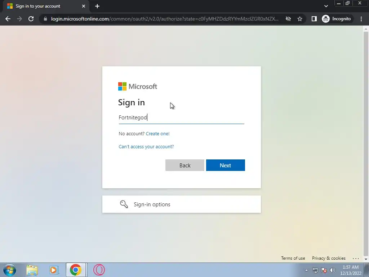Click the Microsoft logo
This screenshot has width=369, height=277.
(x=138, y=87)
